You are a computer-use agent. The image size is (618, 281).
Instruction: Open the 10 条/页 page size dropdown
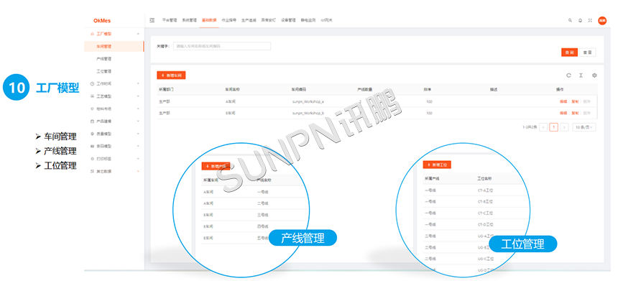pyautogui.click(x=584, y=127)
